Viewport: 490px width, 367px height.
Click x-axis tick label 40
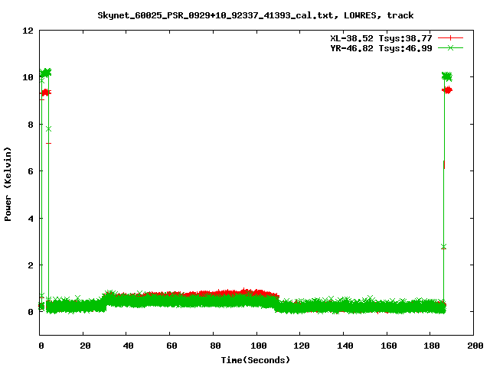[128, 346]
